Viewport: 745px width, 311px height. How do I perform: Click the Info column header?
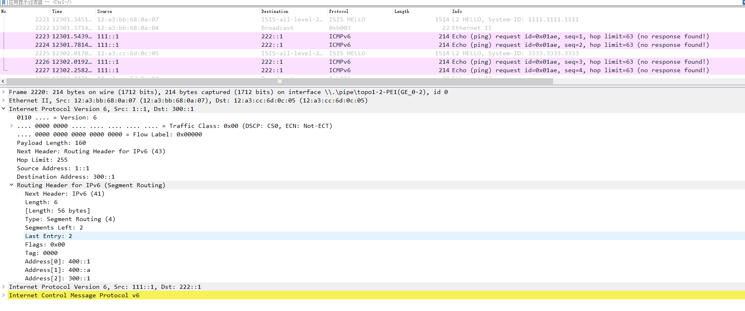coord(457,11)
